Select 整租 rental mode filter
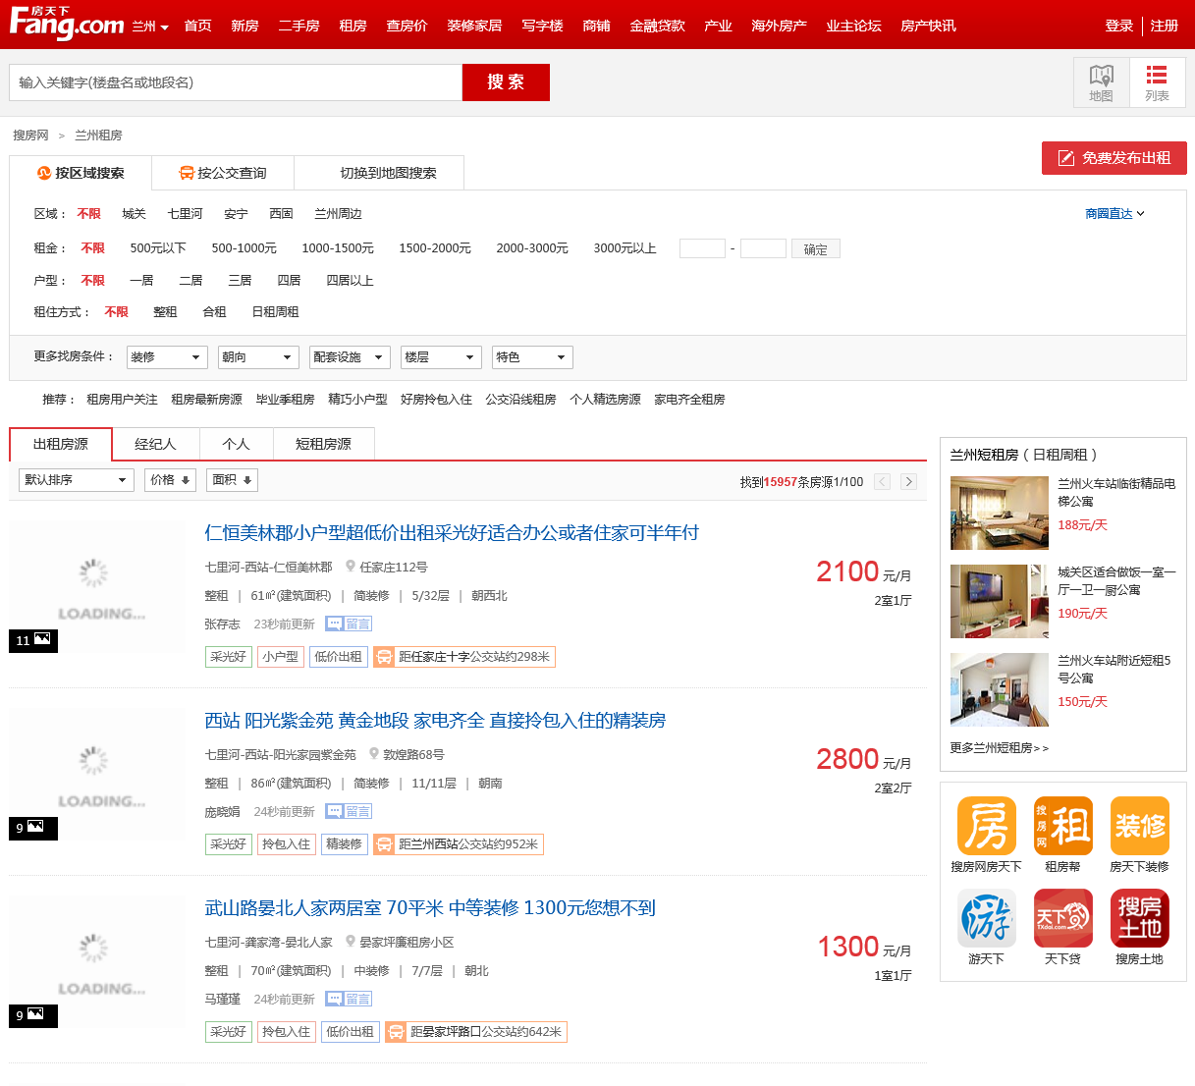 point(165,312)
